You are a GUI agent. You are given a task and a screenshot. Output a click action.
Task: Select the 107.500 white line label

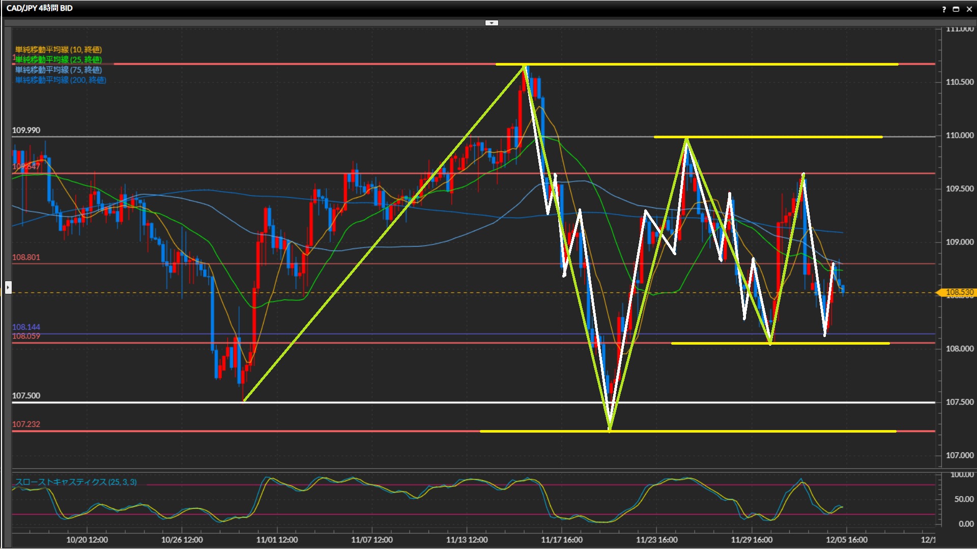tap(26, 395)
